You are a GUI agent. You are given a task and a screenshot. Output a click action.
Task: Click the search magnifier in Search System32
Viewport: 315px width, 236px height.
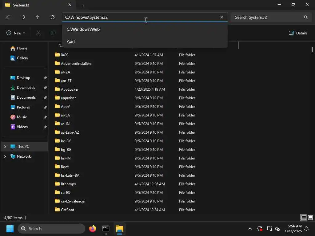click(x=305, y=17)
